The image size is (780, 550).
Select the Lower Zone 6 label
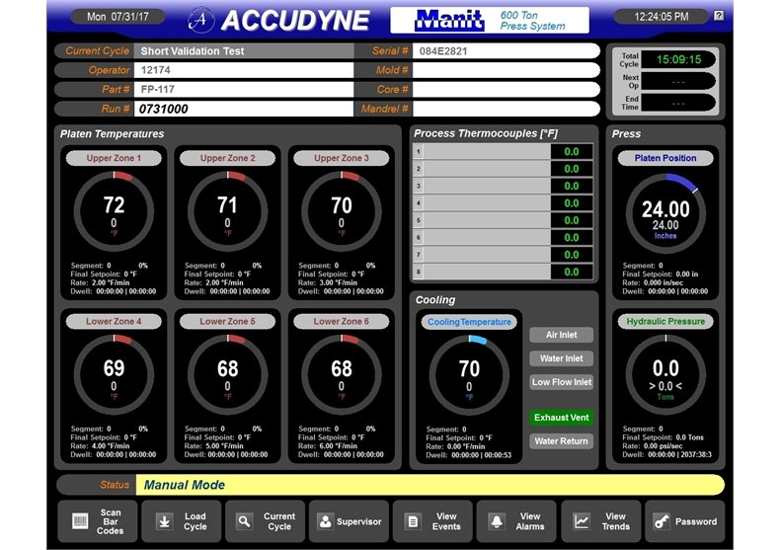(x=342, y=322)
